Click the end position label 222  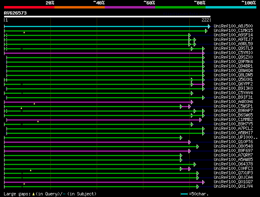(205, 20)
